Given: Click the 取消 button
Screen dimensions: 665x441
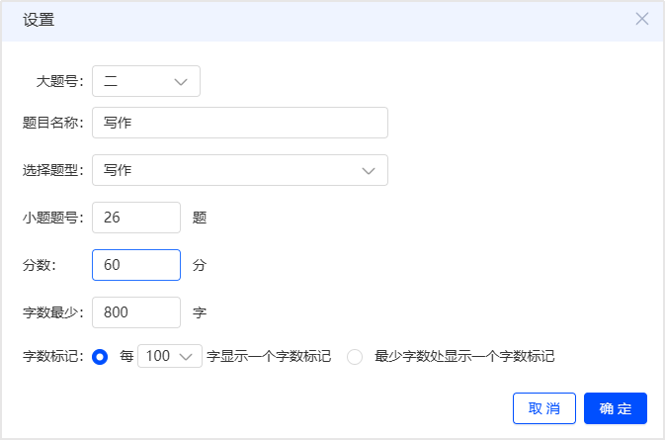Looking at the screenshot, I should [x=544, y=408].
